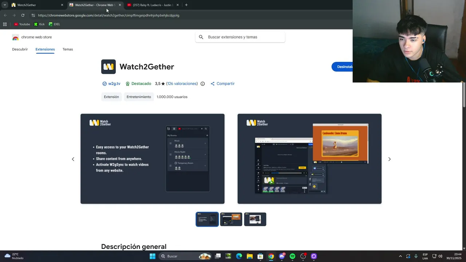Open Discord from taskbar
466x262 pixels.
(x=282, y=256)
